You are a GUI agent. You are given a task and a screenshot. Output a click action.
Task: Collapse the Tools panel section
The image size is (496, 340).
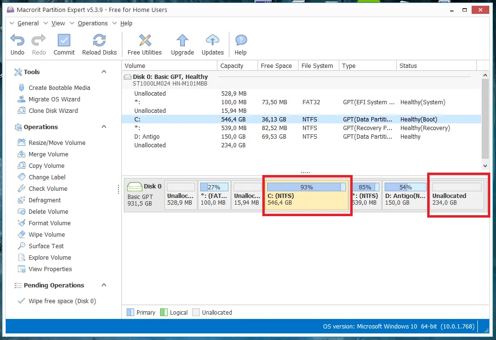click(104, 72)
